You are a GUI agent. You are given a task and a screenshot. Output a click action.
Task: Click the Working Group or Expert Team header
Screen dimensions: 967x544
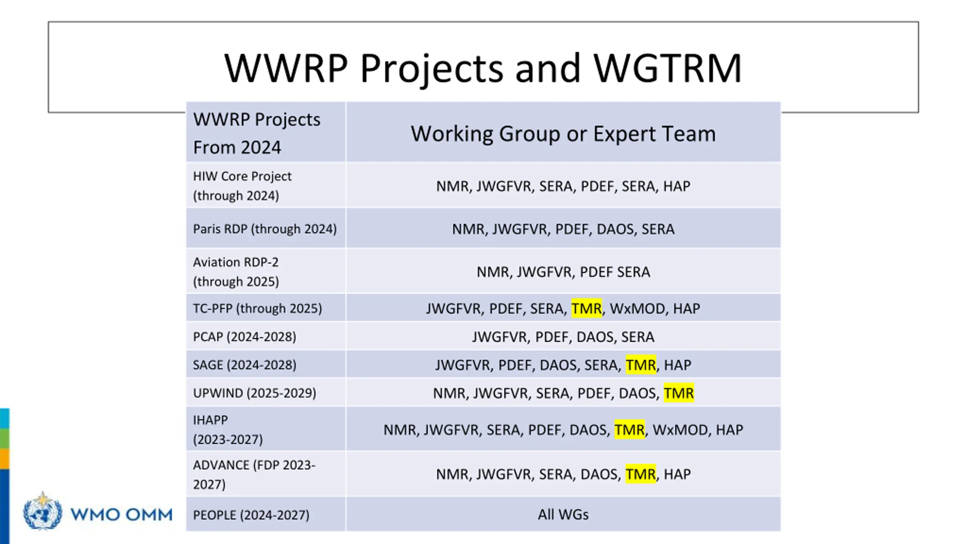coord(563,132)
